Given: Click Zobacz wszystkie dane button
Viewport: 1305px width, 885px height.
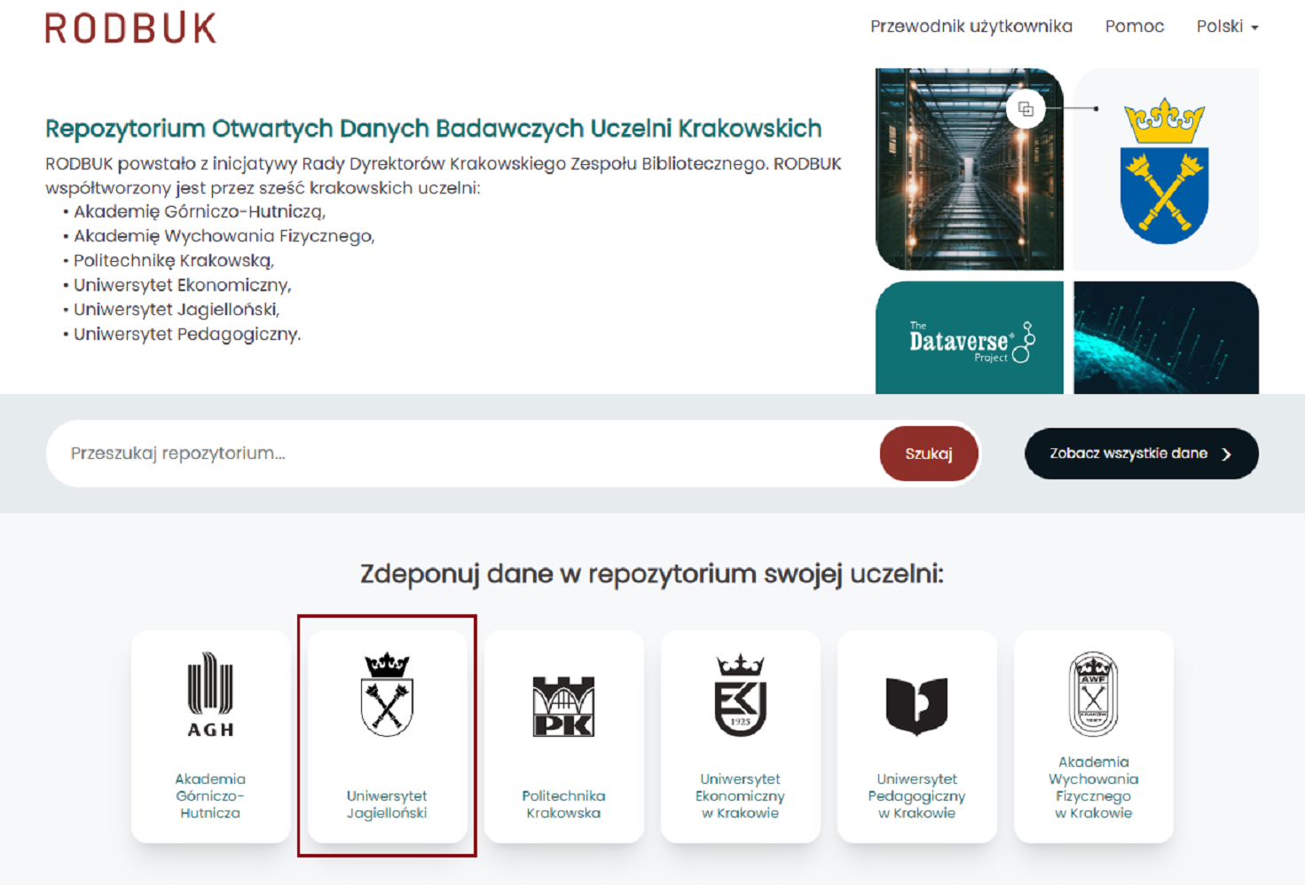Looking at the screenshot, I should (x=1141, y=454).
